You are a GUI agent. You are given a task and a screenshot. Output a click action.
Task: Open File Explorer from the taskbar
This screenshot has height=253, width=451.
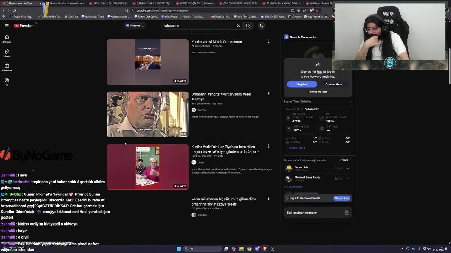(241, 249)
